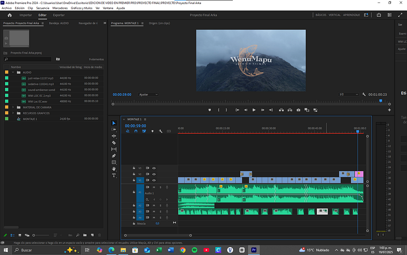This screenshot has height=255, width=407.
Task: Open the workspaces menu icon
Action: (390, 15)
